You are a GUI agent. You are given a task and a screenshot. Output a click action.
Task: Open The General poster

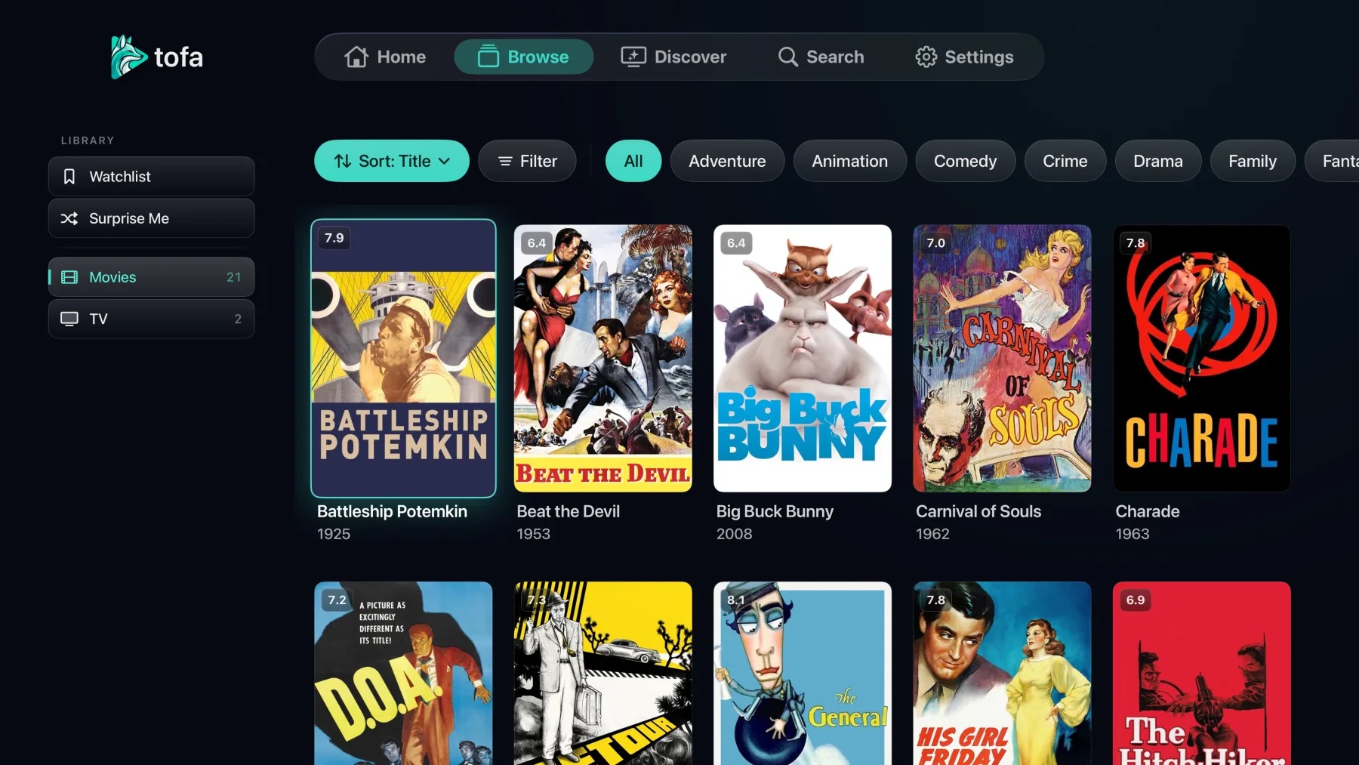click(803, 673)
